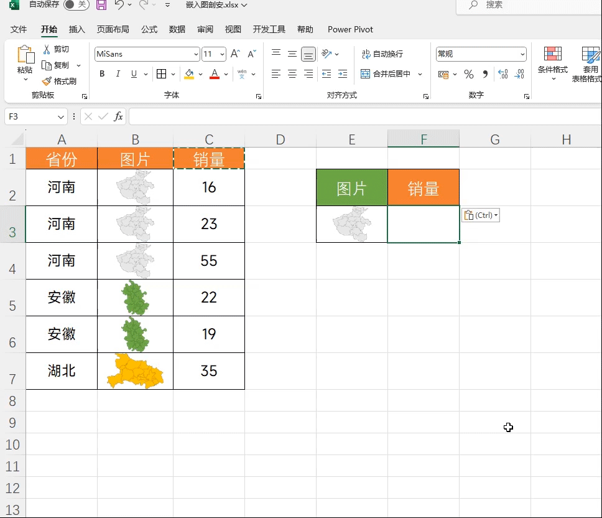The height and width of the screenshot is (518, 602).
Task: Toggle Bold formatting
Action: click(102, 75)
